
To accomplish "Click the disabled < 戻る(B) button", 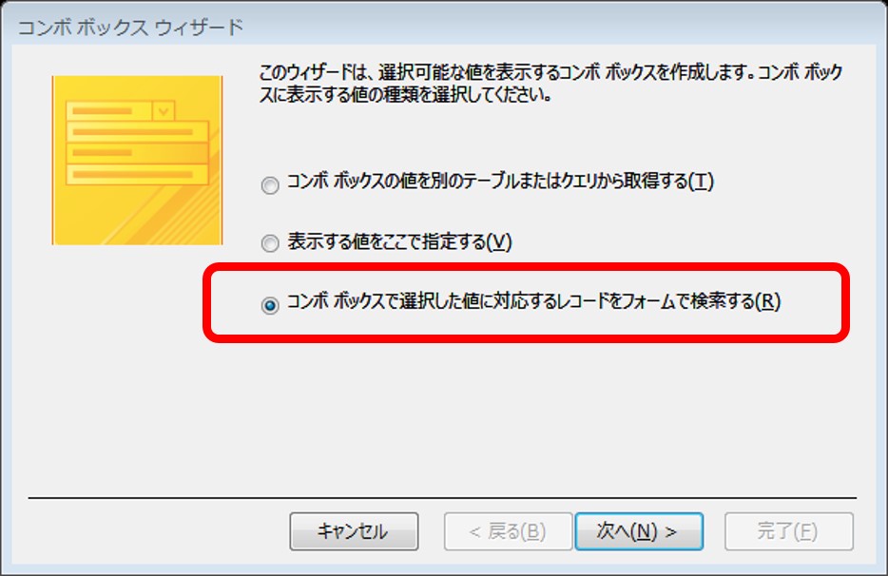I will click(508, 531).
